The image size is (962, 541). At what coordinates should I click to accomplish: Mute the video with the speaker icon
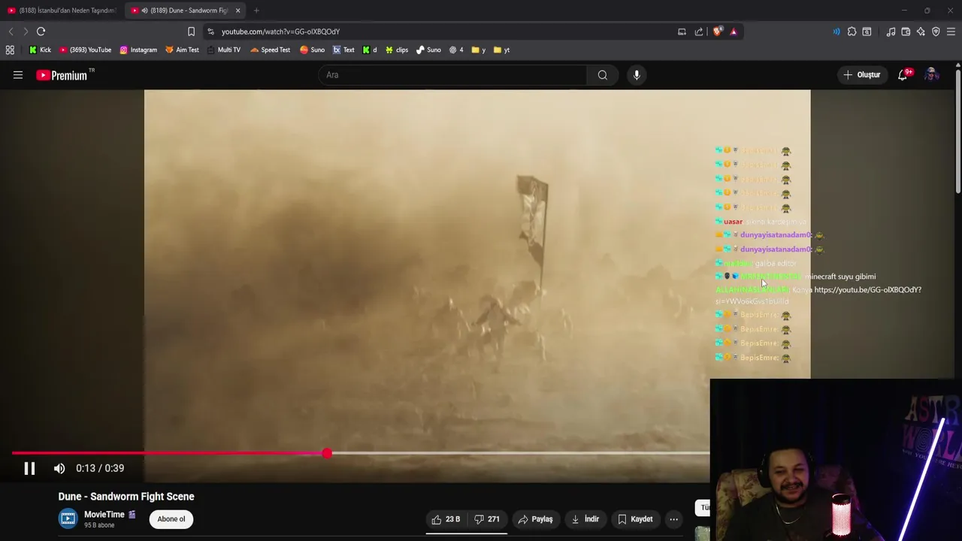pyautogui.click(x=59, y=468)
